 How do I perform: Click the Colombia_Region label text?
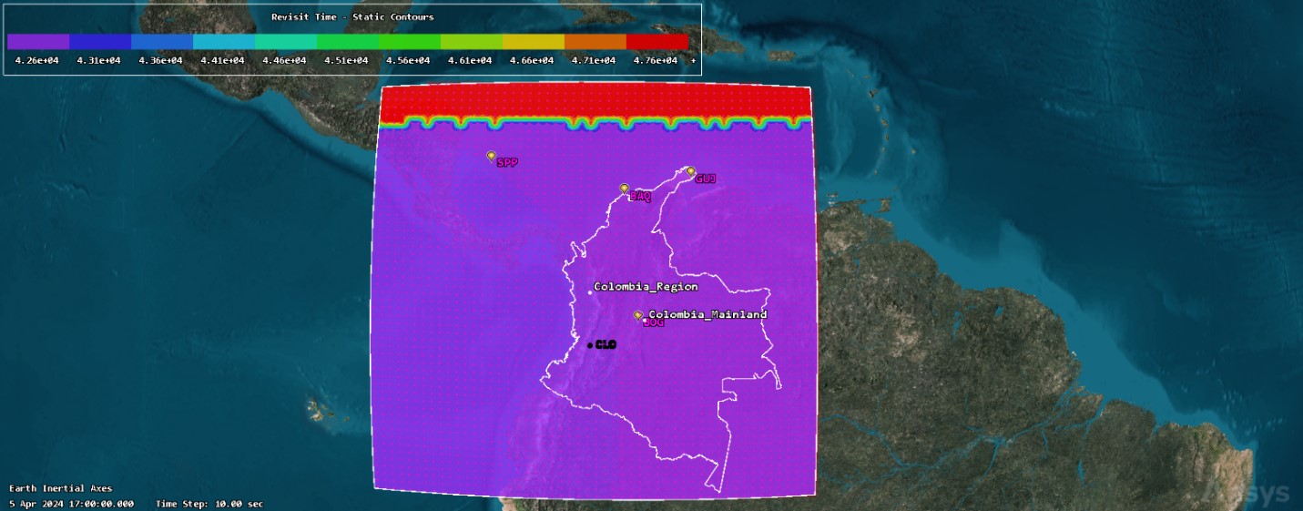646,287
